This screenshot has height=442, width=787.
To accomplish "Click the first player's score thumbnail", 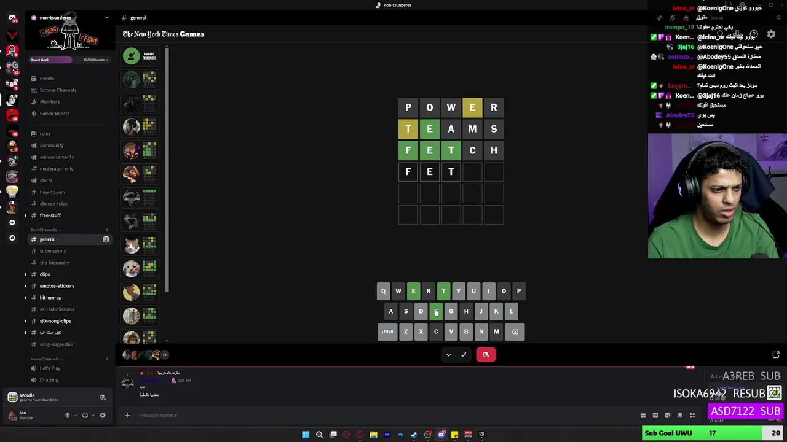I will tap(149, 79).
